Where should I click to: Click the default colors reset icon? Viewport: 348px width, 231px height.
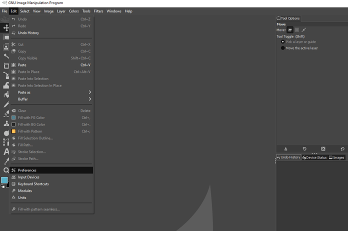click(x=3, y=186)
